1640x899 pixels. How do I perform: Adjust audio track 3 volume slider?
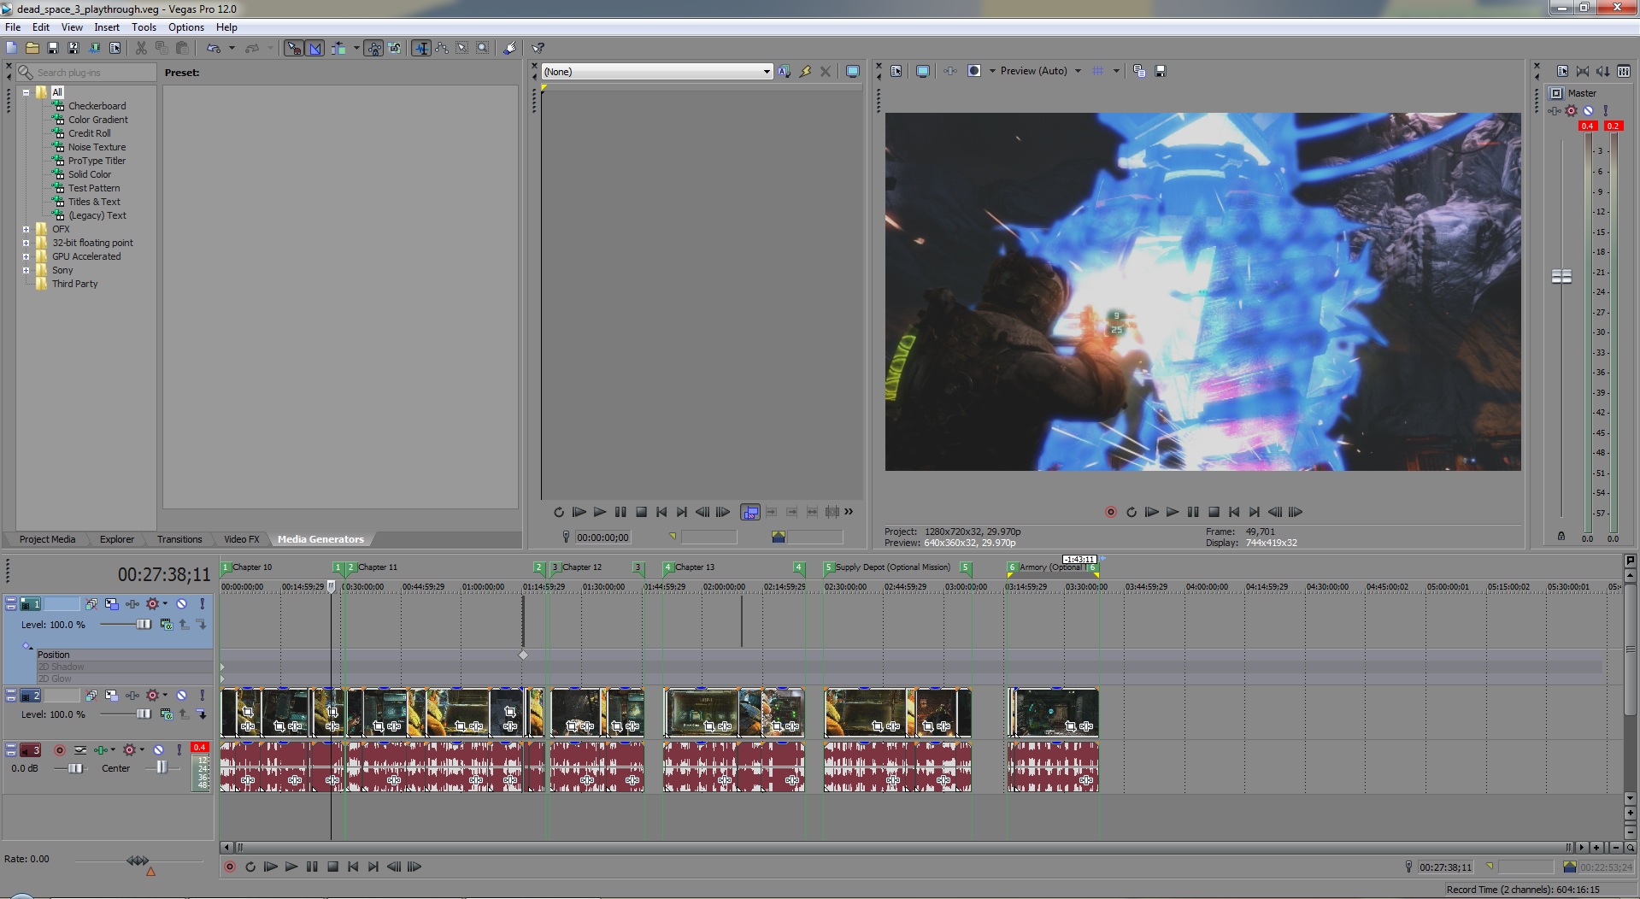75,768
